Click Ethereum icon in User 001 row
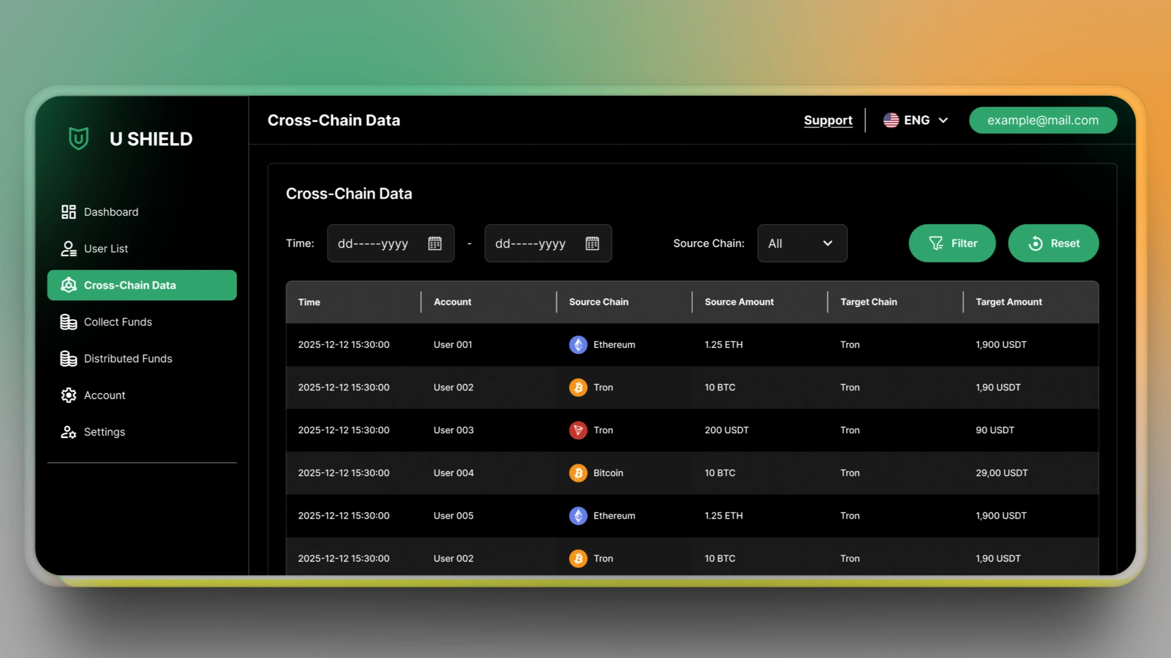This screenshot has width=1171, height=658. point(578,345)
